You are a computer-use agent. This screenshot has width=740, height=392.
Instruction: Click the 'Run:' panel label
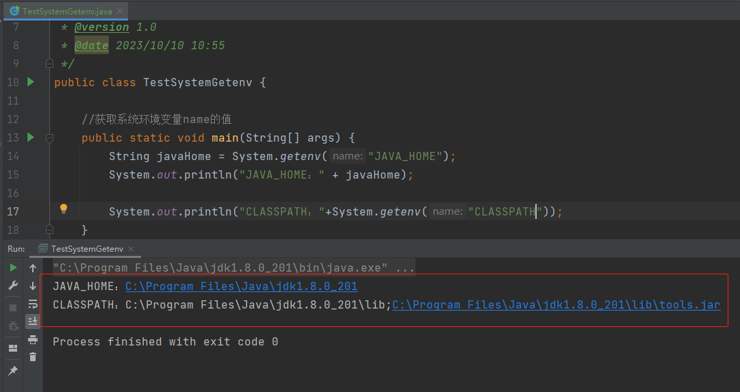coord(16,248)
